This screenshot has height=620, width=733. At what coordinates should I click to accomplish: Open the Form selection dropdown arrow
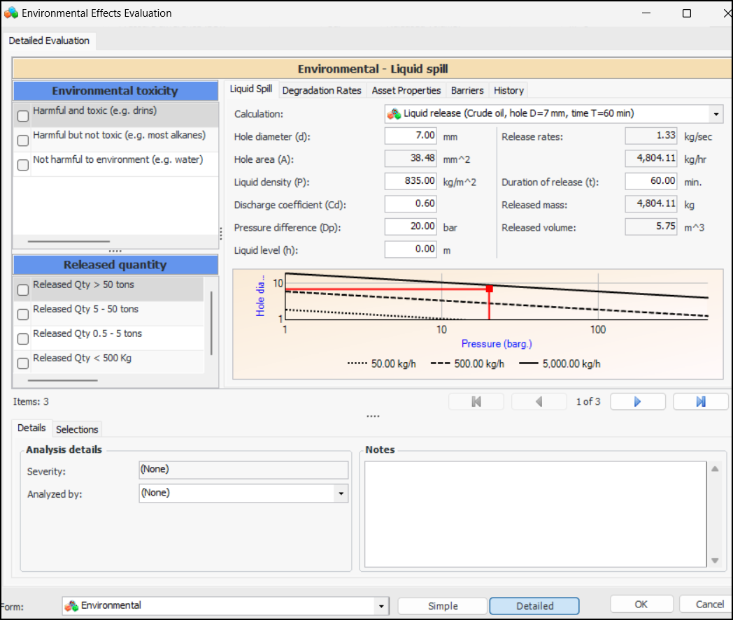381,606
